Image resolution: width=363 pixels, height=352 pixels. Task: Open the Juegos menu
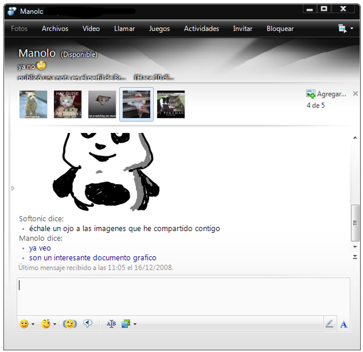point(159,28)
